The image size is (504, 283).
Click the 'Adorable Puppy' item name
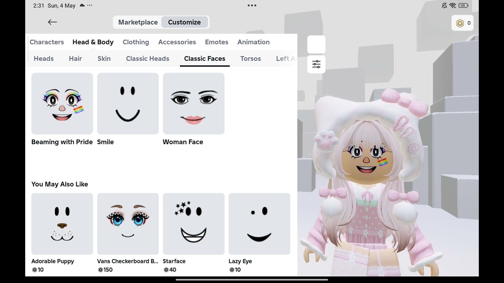53,261
